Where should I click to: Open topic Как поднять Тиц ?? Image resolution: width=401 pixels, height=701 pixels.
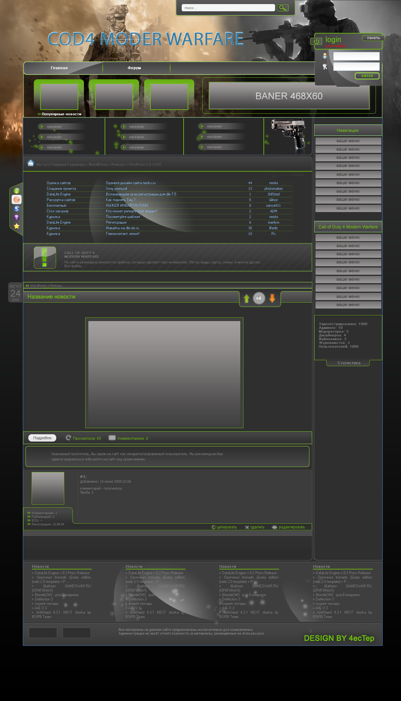point(121,200)
